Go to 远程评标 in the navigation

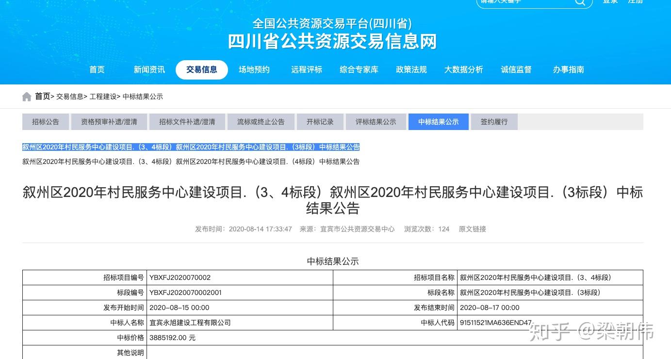307,70
